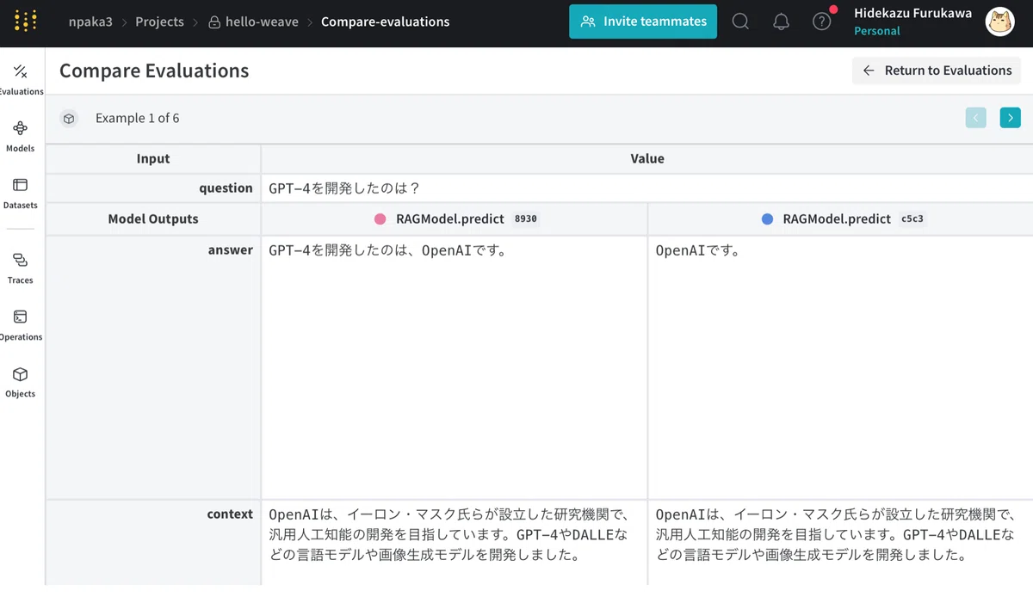Click the pink dot for RAGModel.predict 8930
Image resolution: width=1033 pixels, height=597 pixels.
(x=380, y=219)
